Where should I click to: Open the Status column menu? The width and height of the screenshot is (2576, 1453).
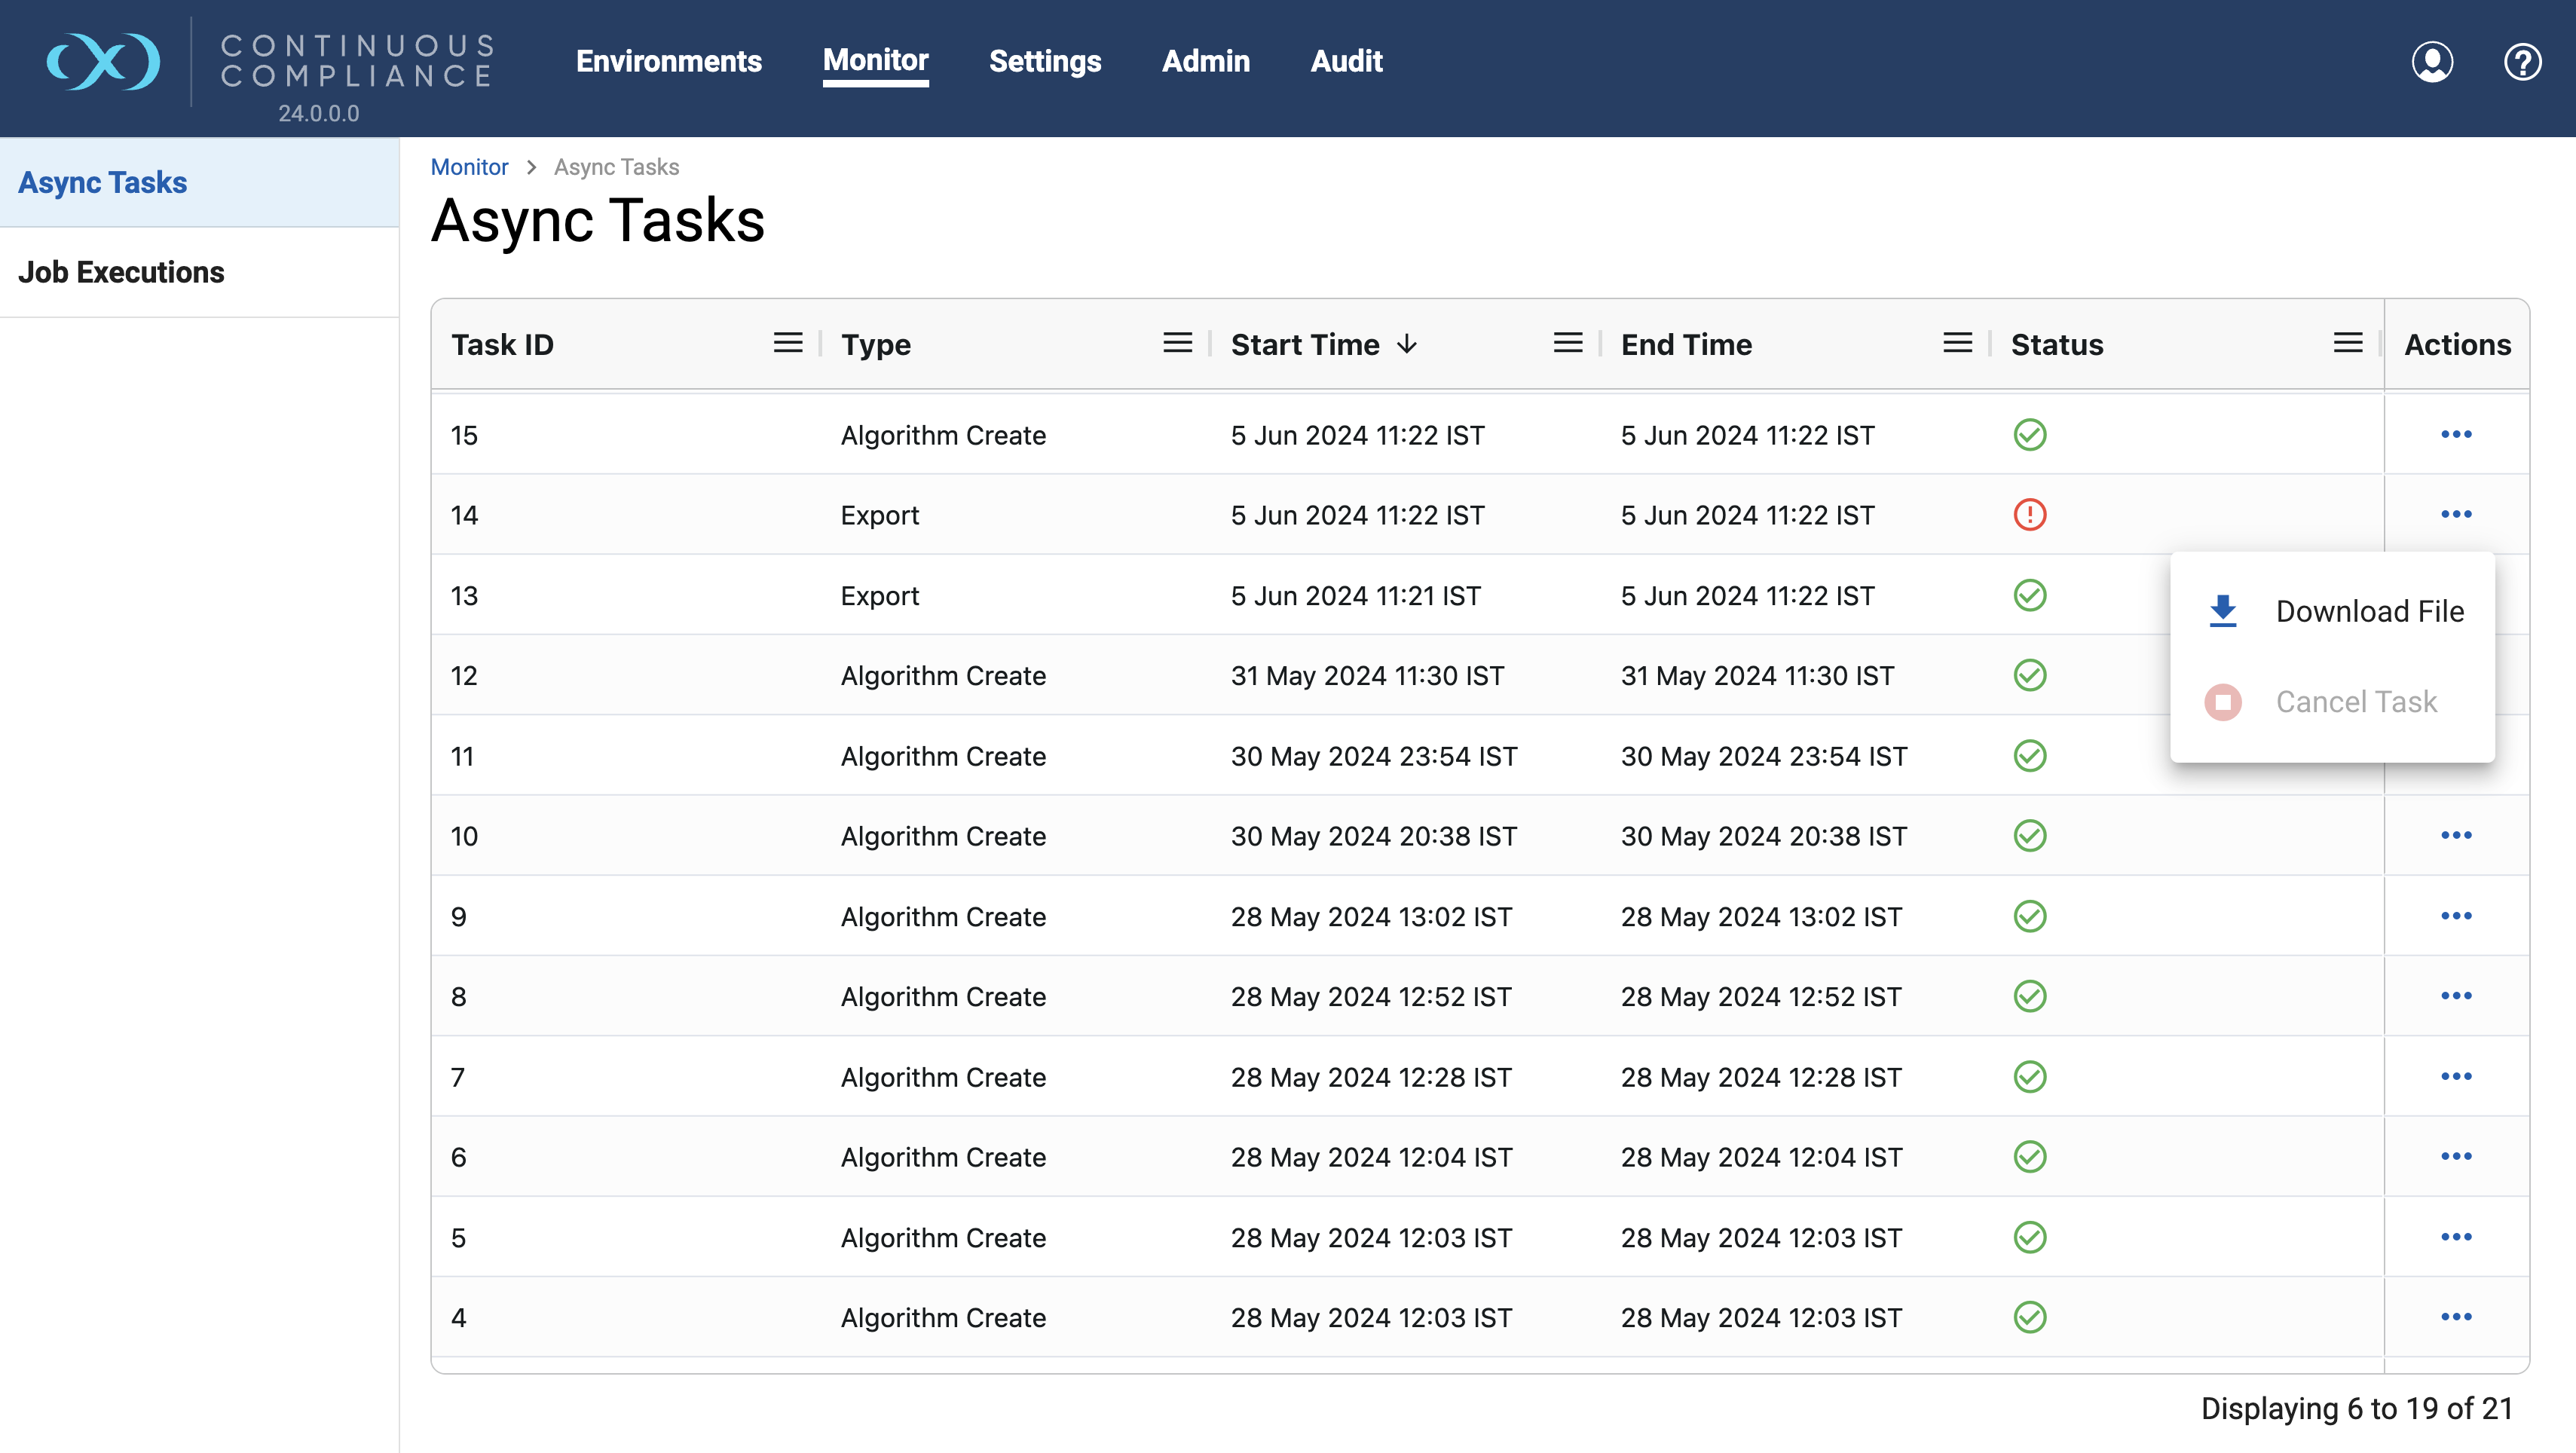pyautogui.click(x=2347, y=343)
